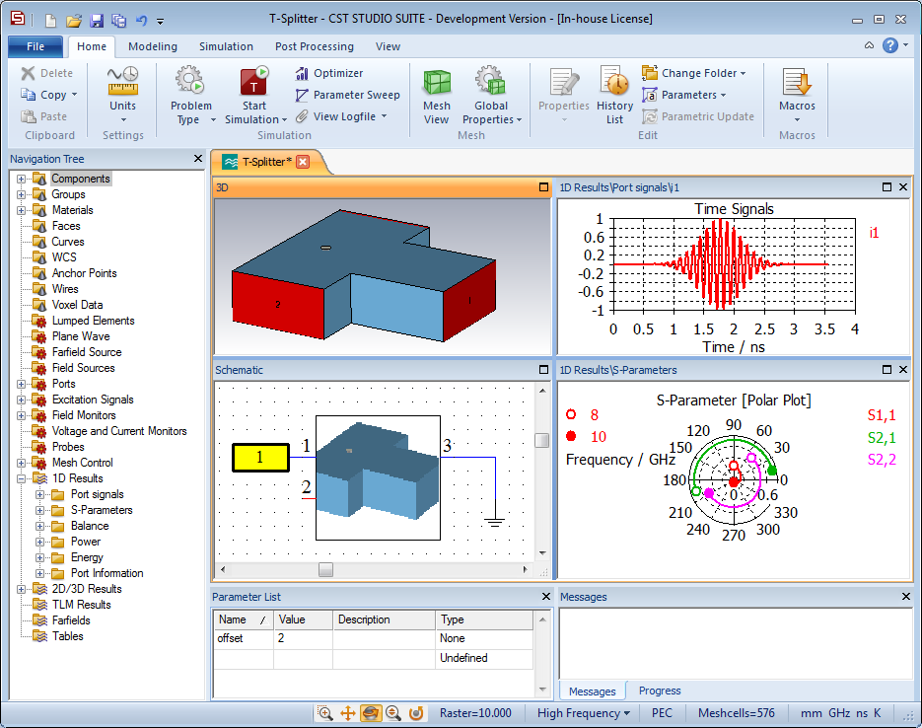Open the Copy dropdown arrow
This screenshot has height=728, width=922.
74,95
